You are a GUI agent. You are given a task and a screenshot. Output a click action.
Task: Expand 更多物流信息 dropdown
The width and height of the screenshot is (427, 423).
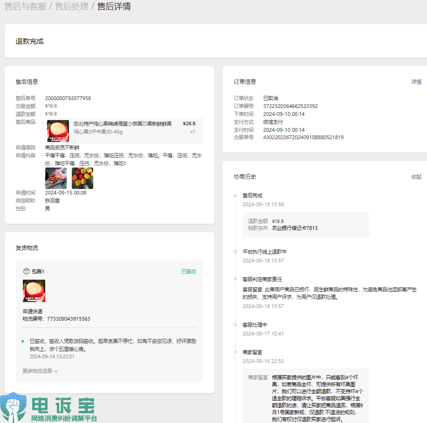tap(40, 371)
